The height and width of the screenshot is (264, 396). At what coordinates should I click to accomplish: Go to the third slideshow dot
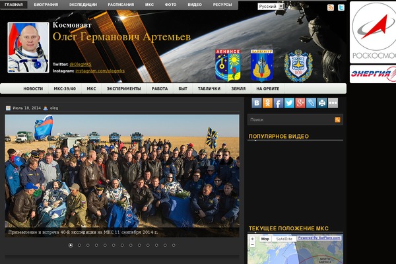pyautogui.click(x=88, y=246)
